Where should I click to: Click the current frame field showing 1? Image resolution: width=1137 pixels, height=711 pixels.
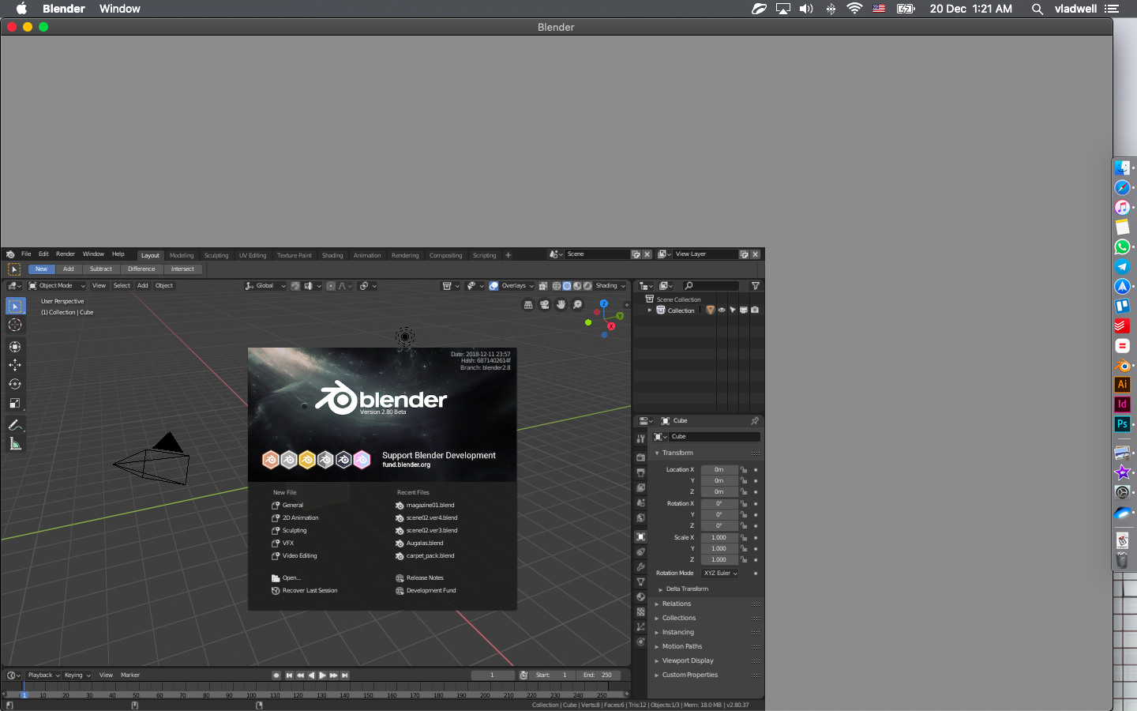coord(493,675)
